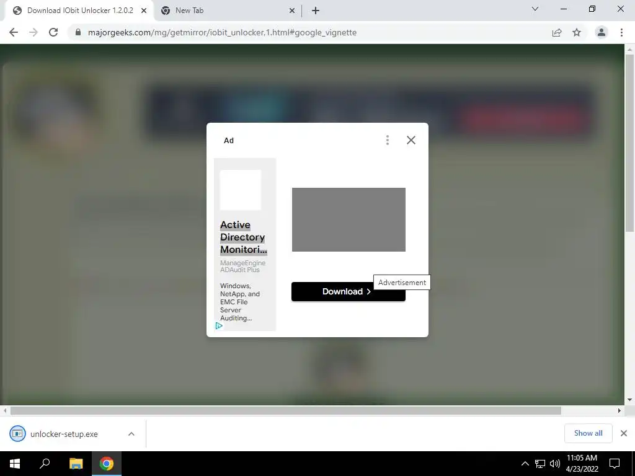Viewport: 635px width, 476px height.
Task: Open notification center icon
Action: (x=615, y=464)
